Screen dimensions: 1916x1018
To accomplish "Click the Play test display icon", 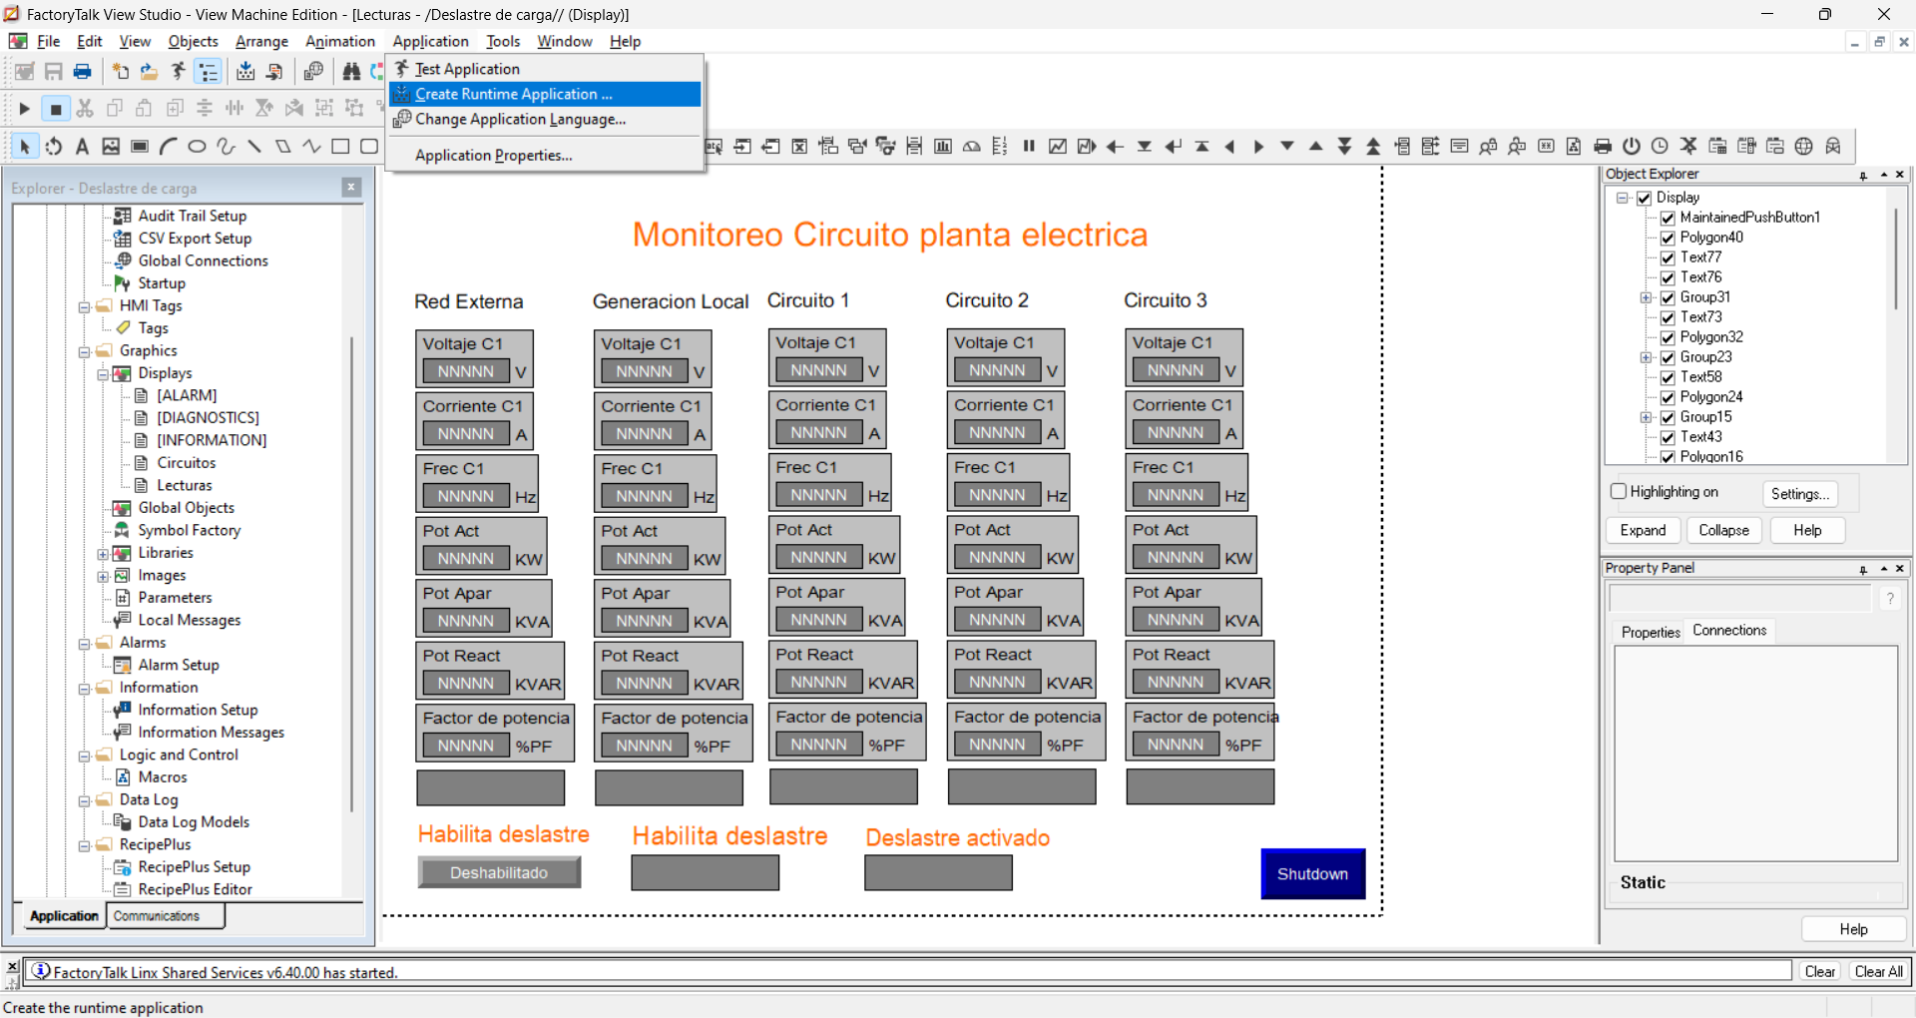I will [25, 109].
